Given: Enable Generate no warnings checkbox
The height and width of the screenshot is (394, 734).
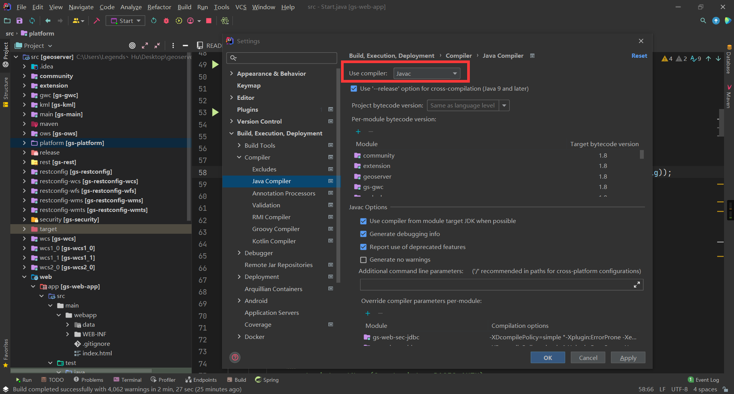Looking at the screenshot, I should (x=364, y=260).
